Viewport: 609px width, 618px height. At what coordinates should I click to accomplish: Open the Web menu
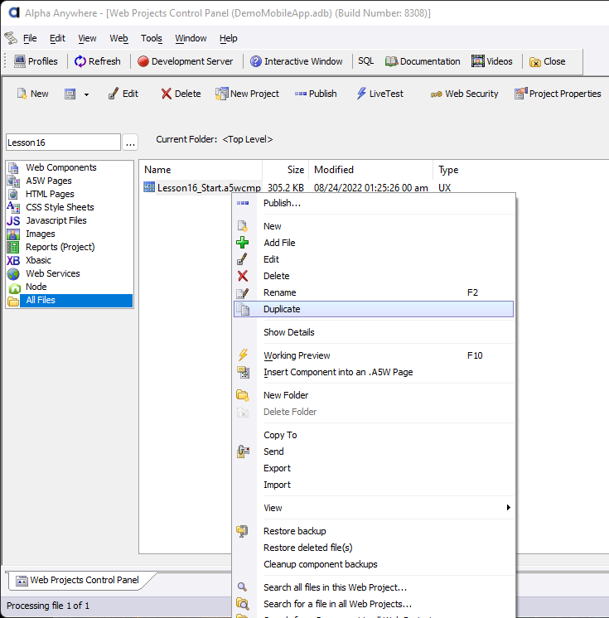pyautogui.click(x=118, y=38)
